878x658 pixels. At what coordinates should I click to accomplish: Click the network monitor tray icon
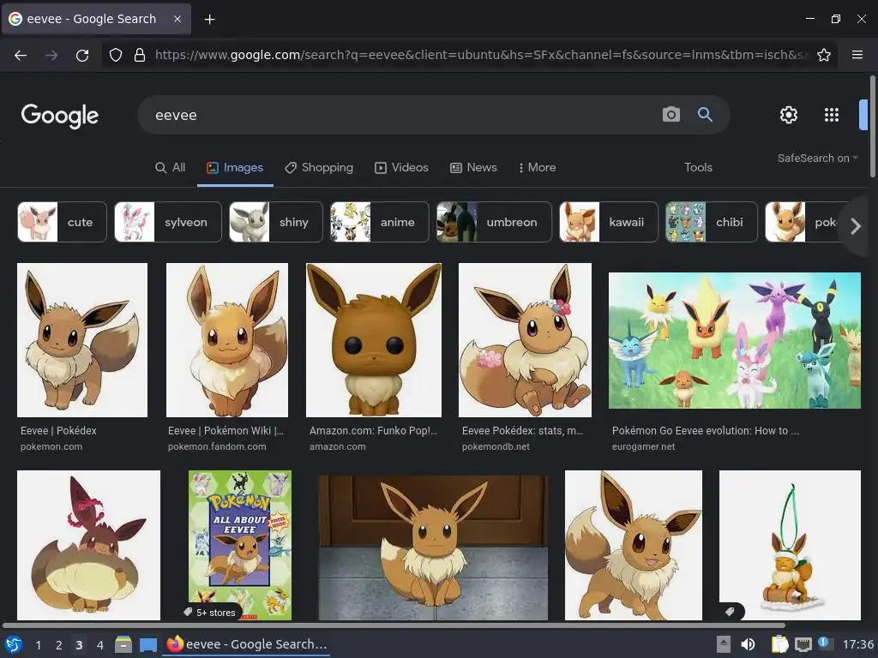[x=803, y=644]
